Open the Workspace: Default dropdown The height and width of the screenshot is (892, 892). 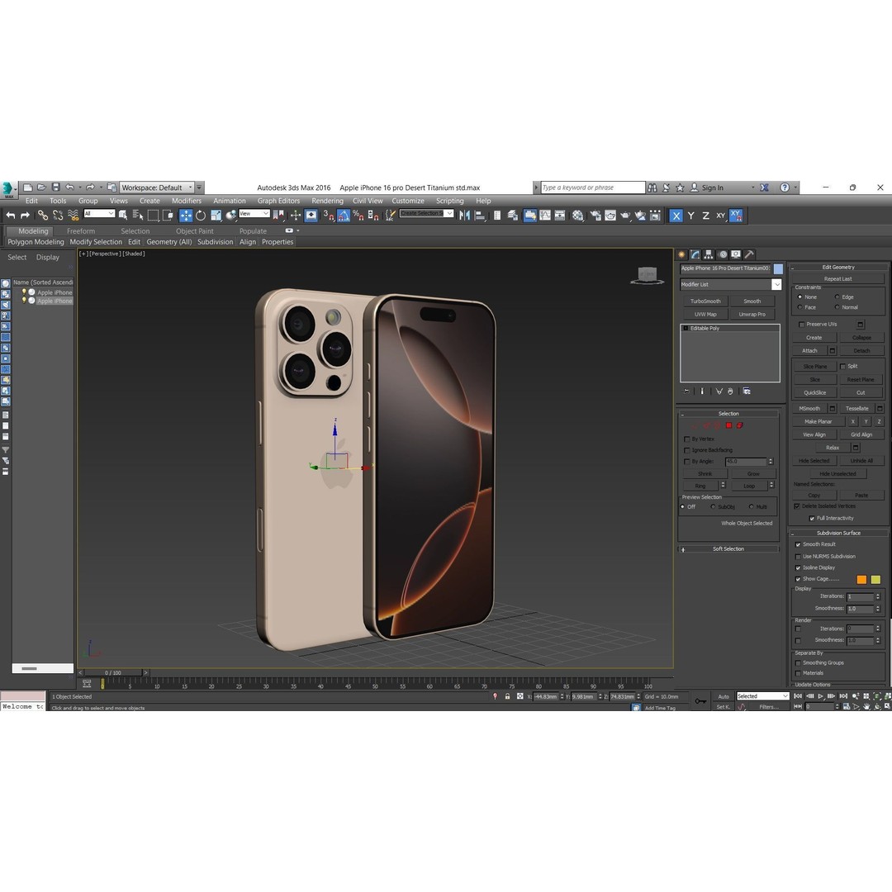coord(157,187)
